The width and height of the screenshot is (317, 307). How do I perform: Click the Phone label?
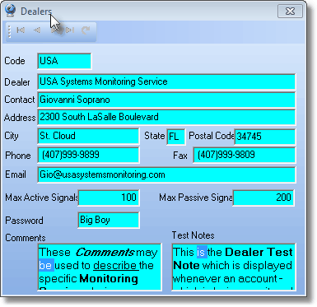(x=18, y=156)
